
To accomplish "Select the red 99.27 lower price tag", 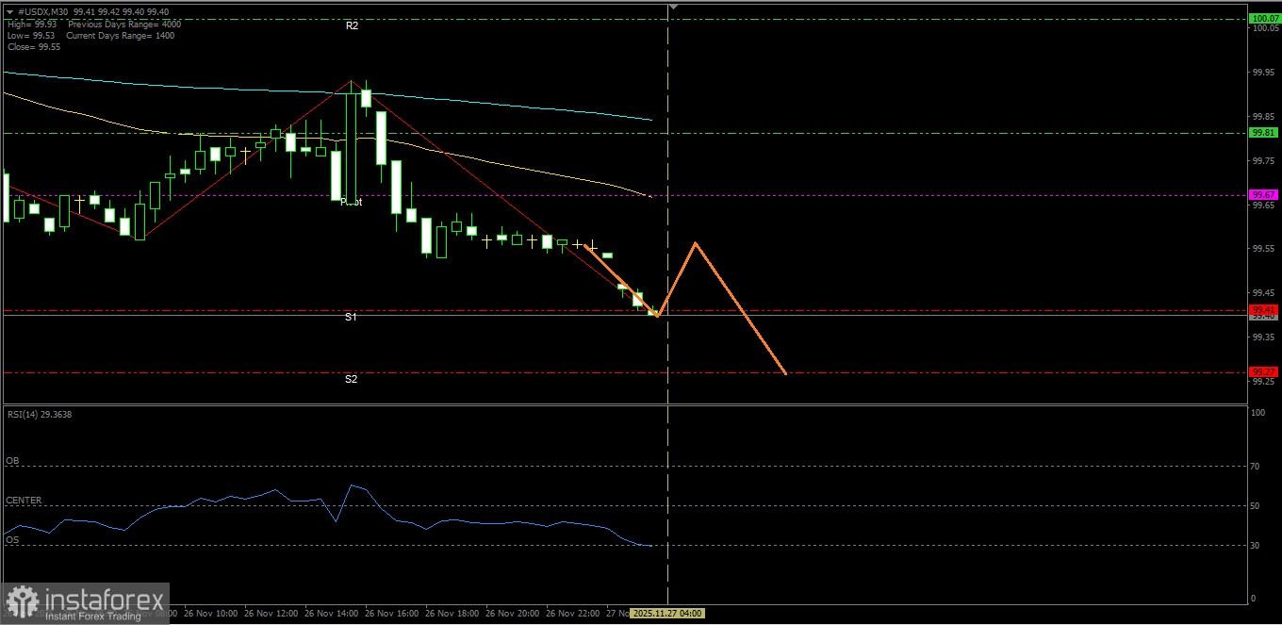I will pyautogui.click(x=1264, y=370).
